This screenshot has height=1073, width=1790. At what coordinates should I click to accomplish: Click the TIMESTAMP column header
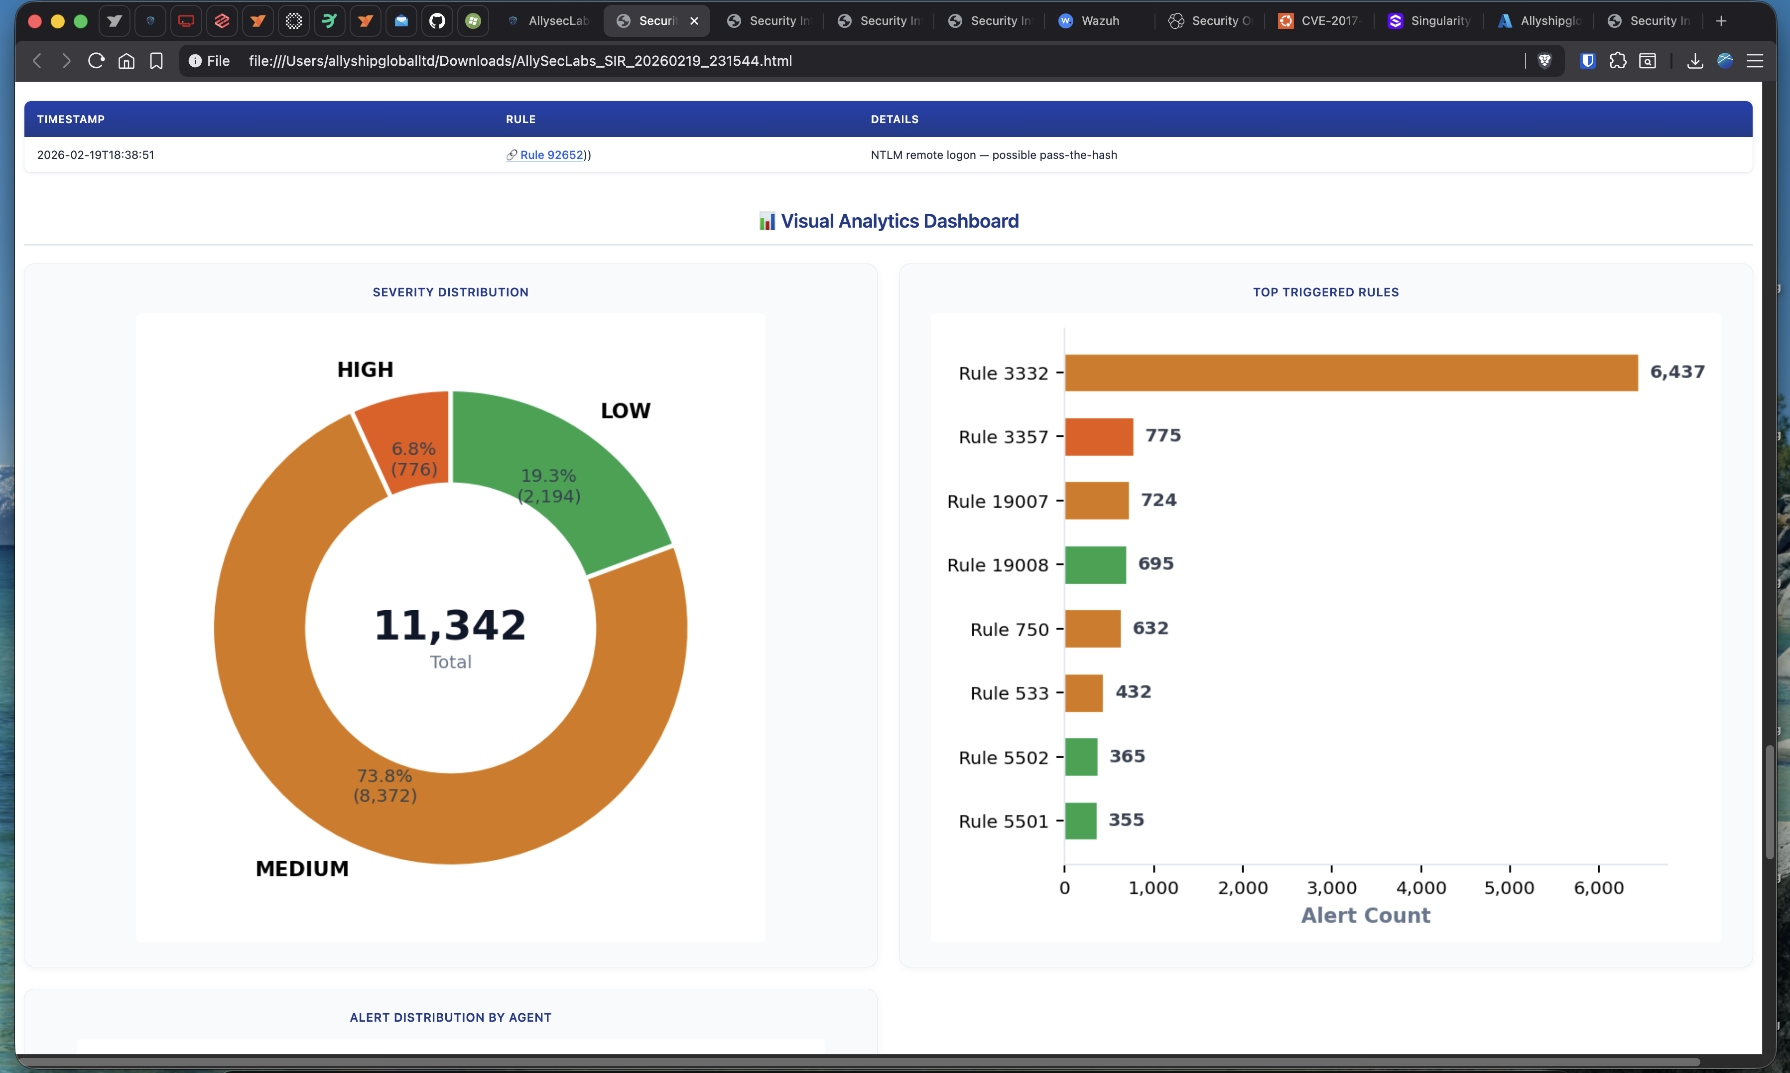[x=71, y=119]
